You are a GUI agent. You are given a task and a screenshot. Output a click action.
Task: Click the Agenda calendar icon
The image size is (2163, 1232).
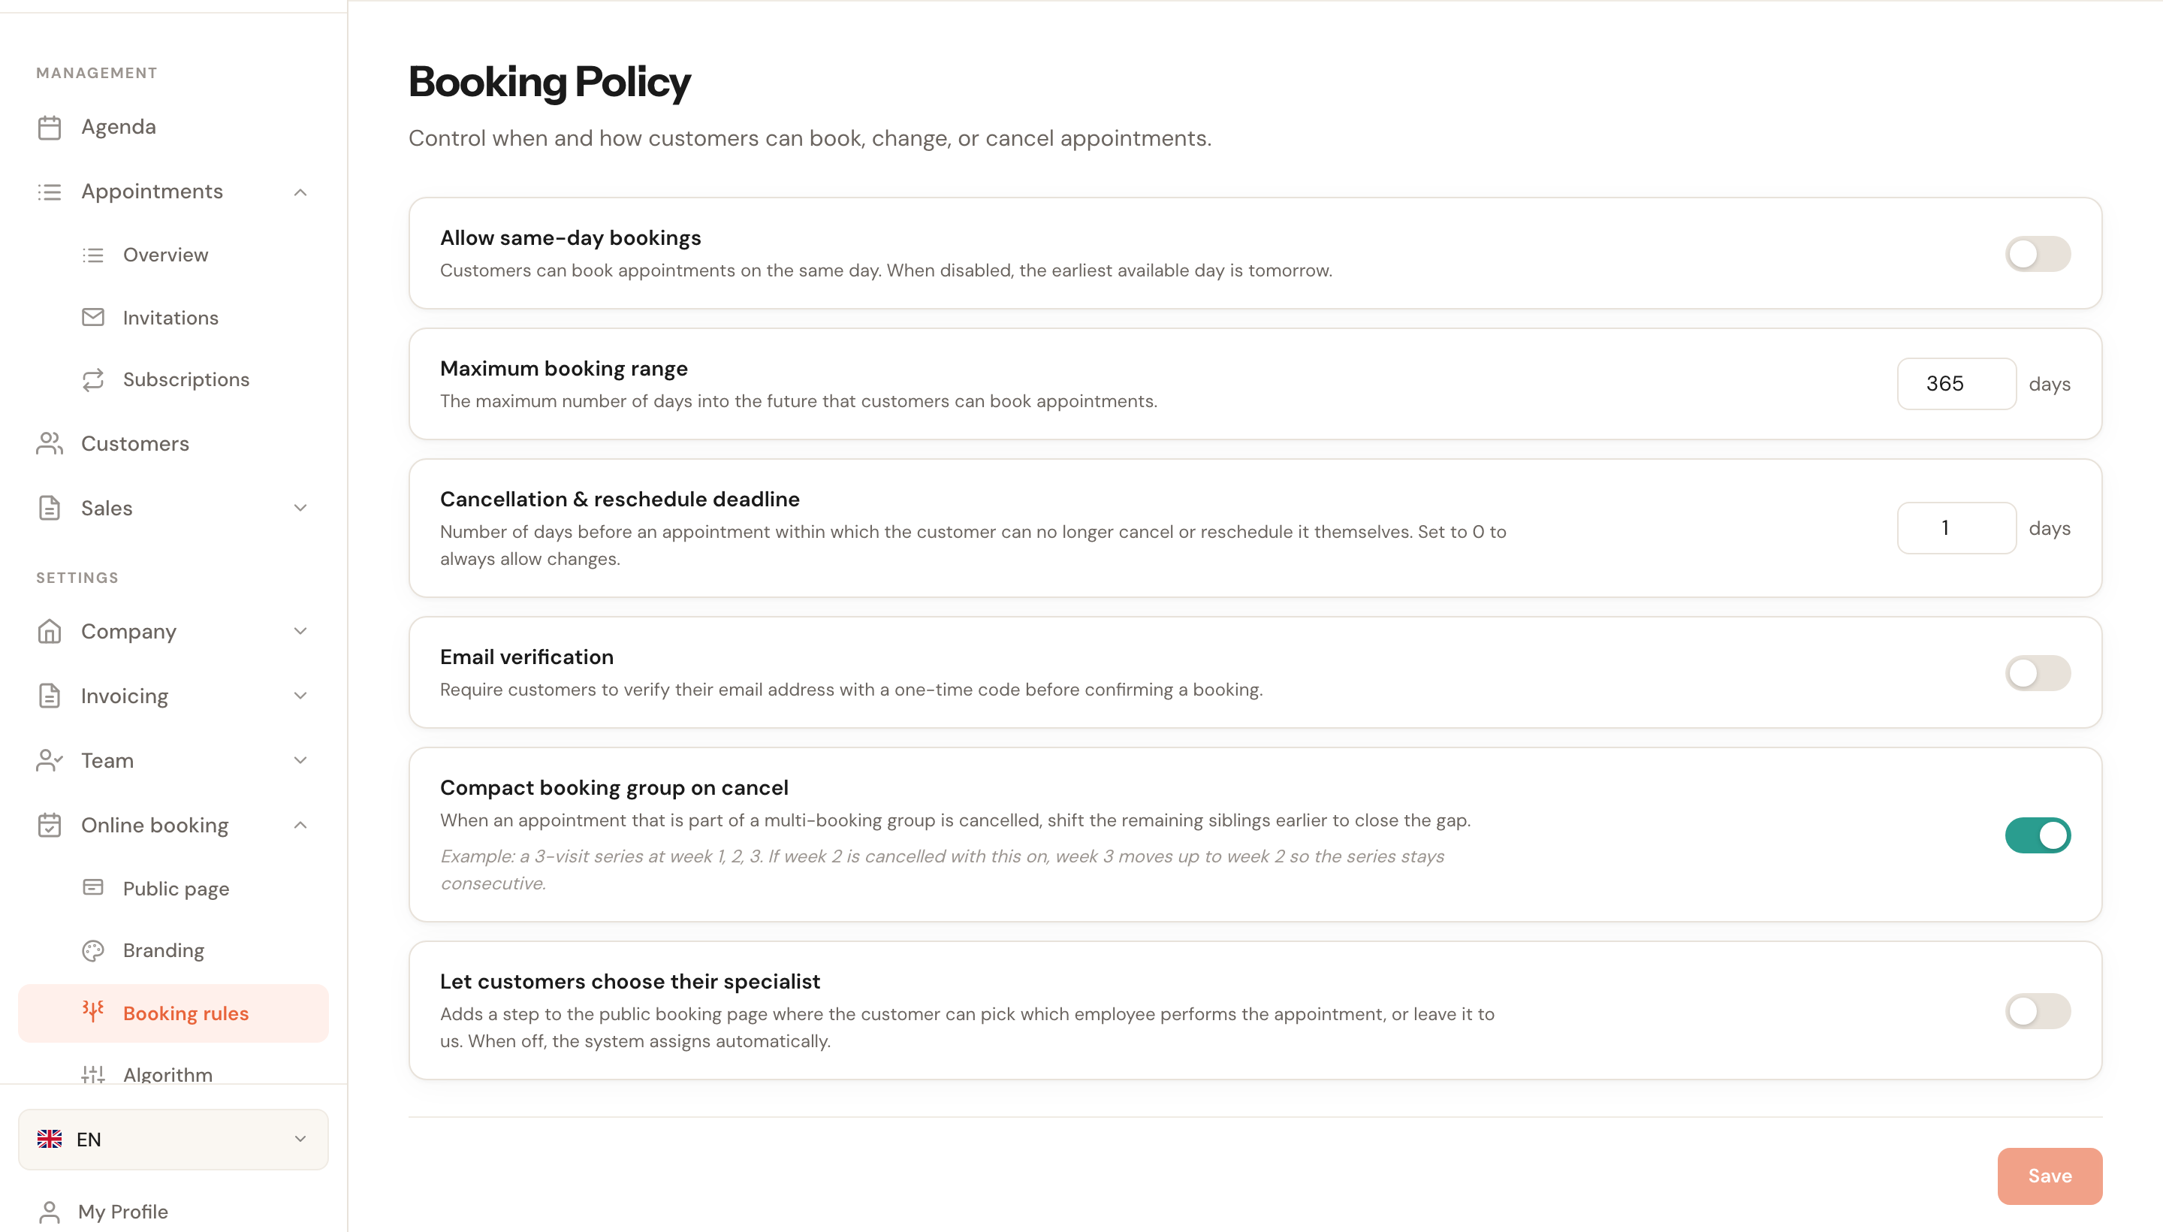49,127
